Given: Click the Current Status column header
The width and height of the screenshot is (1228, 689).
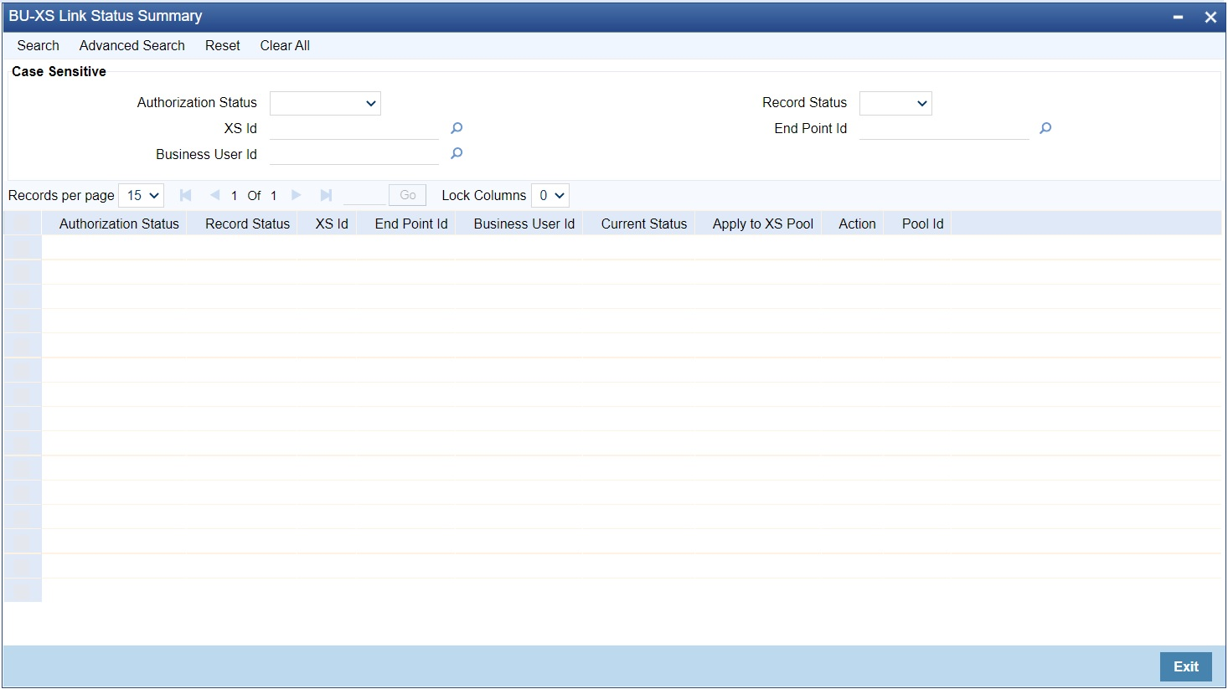Looking at the screenshot, I should [644, 224].
